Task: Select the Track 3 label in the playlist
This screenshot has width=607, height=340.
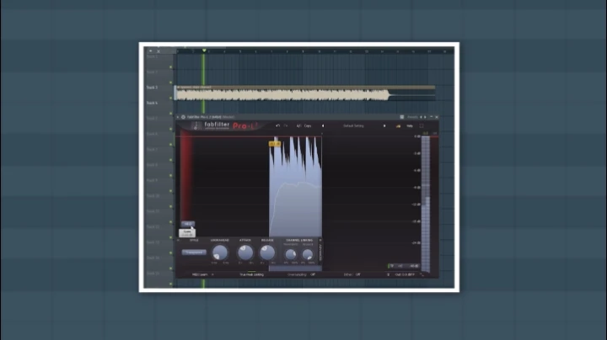Action: [152, 88]
